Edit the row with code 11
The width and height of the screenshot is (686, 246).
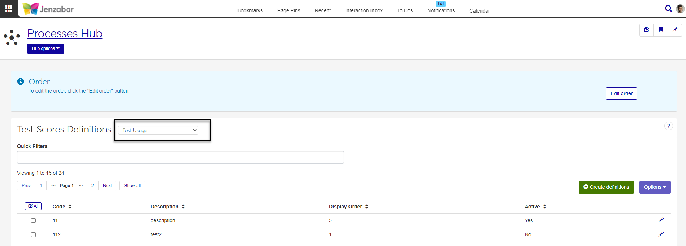(661, 220)
